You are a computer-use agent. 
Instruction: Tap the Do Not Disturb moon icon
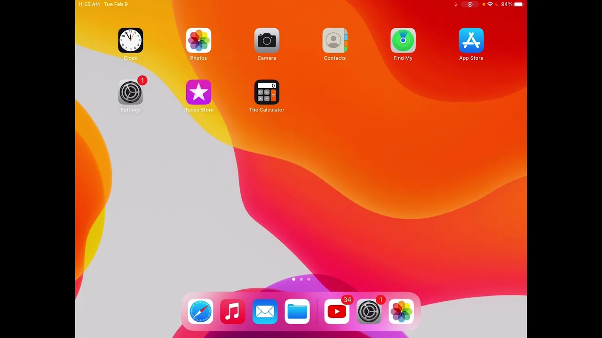497,4
